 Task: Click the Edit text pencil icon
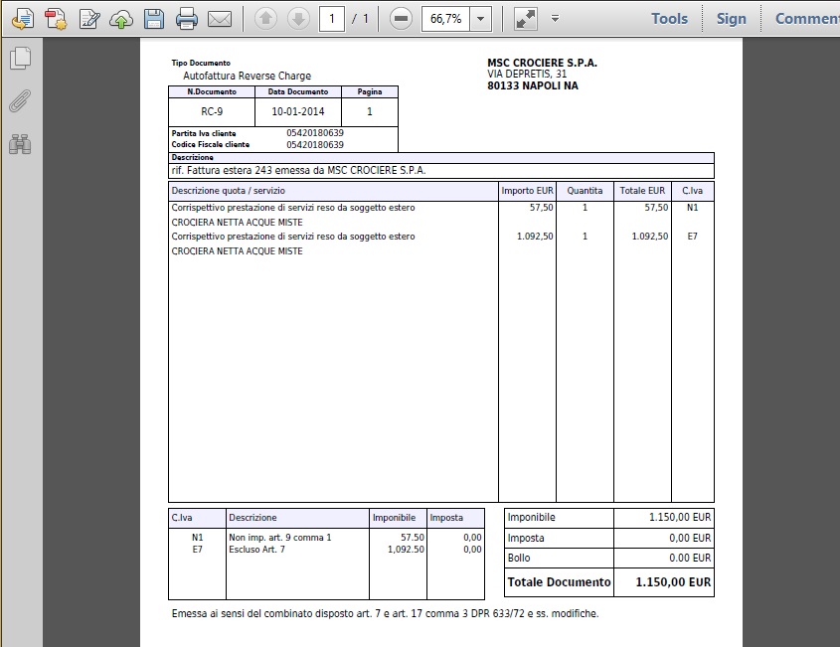pyautogui.click(x=88, y=19)
